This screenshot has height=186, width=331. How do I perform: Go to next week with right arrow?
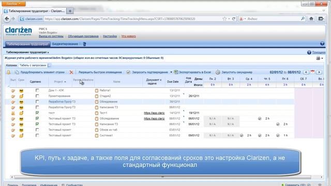pos(319,72)
